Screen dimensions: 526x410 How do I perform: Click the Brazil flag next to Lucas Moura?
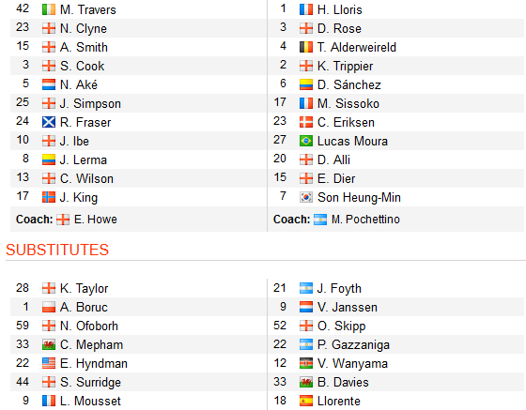pos(306,141)
